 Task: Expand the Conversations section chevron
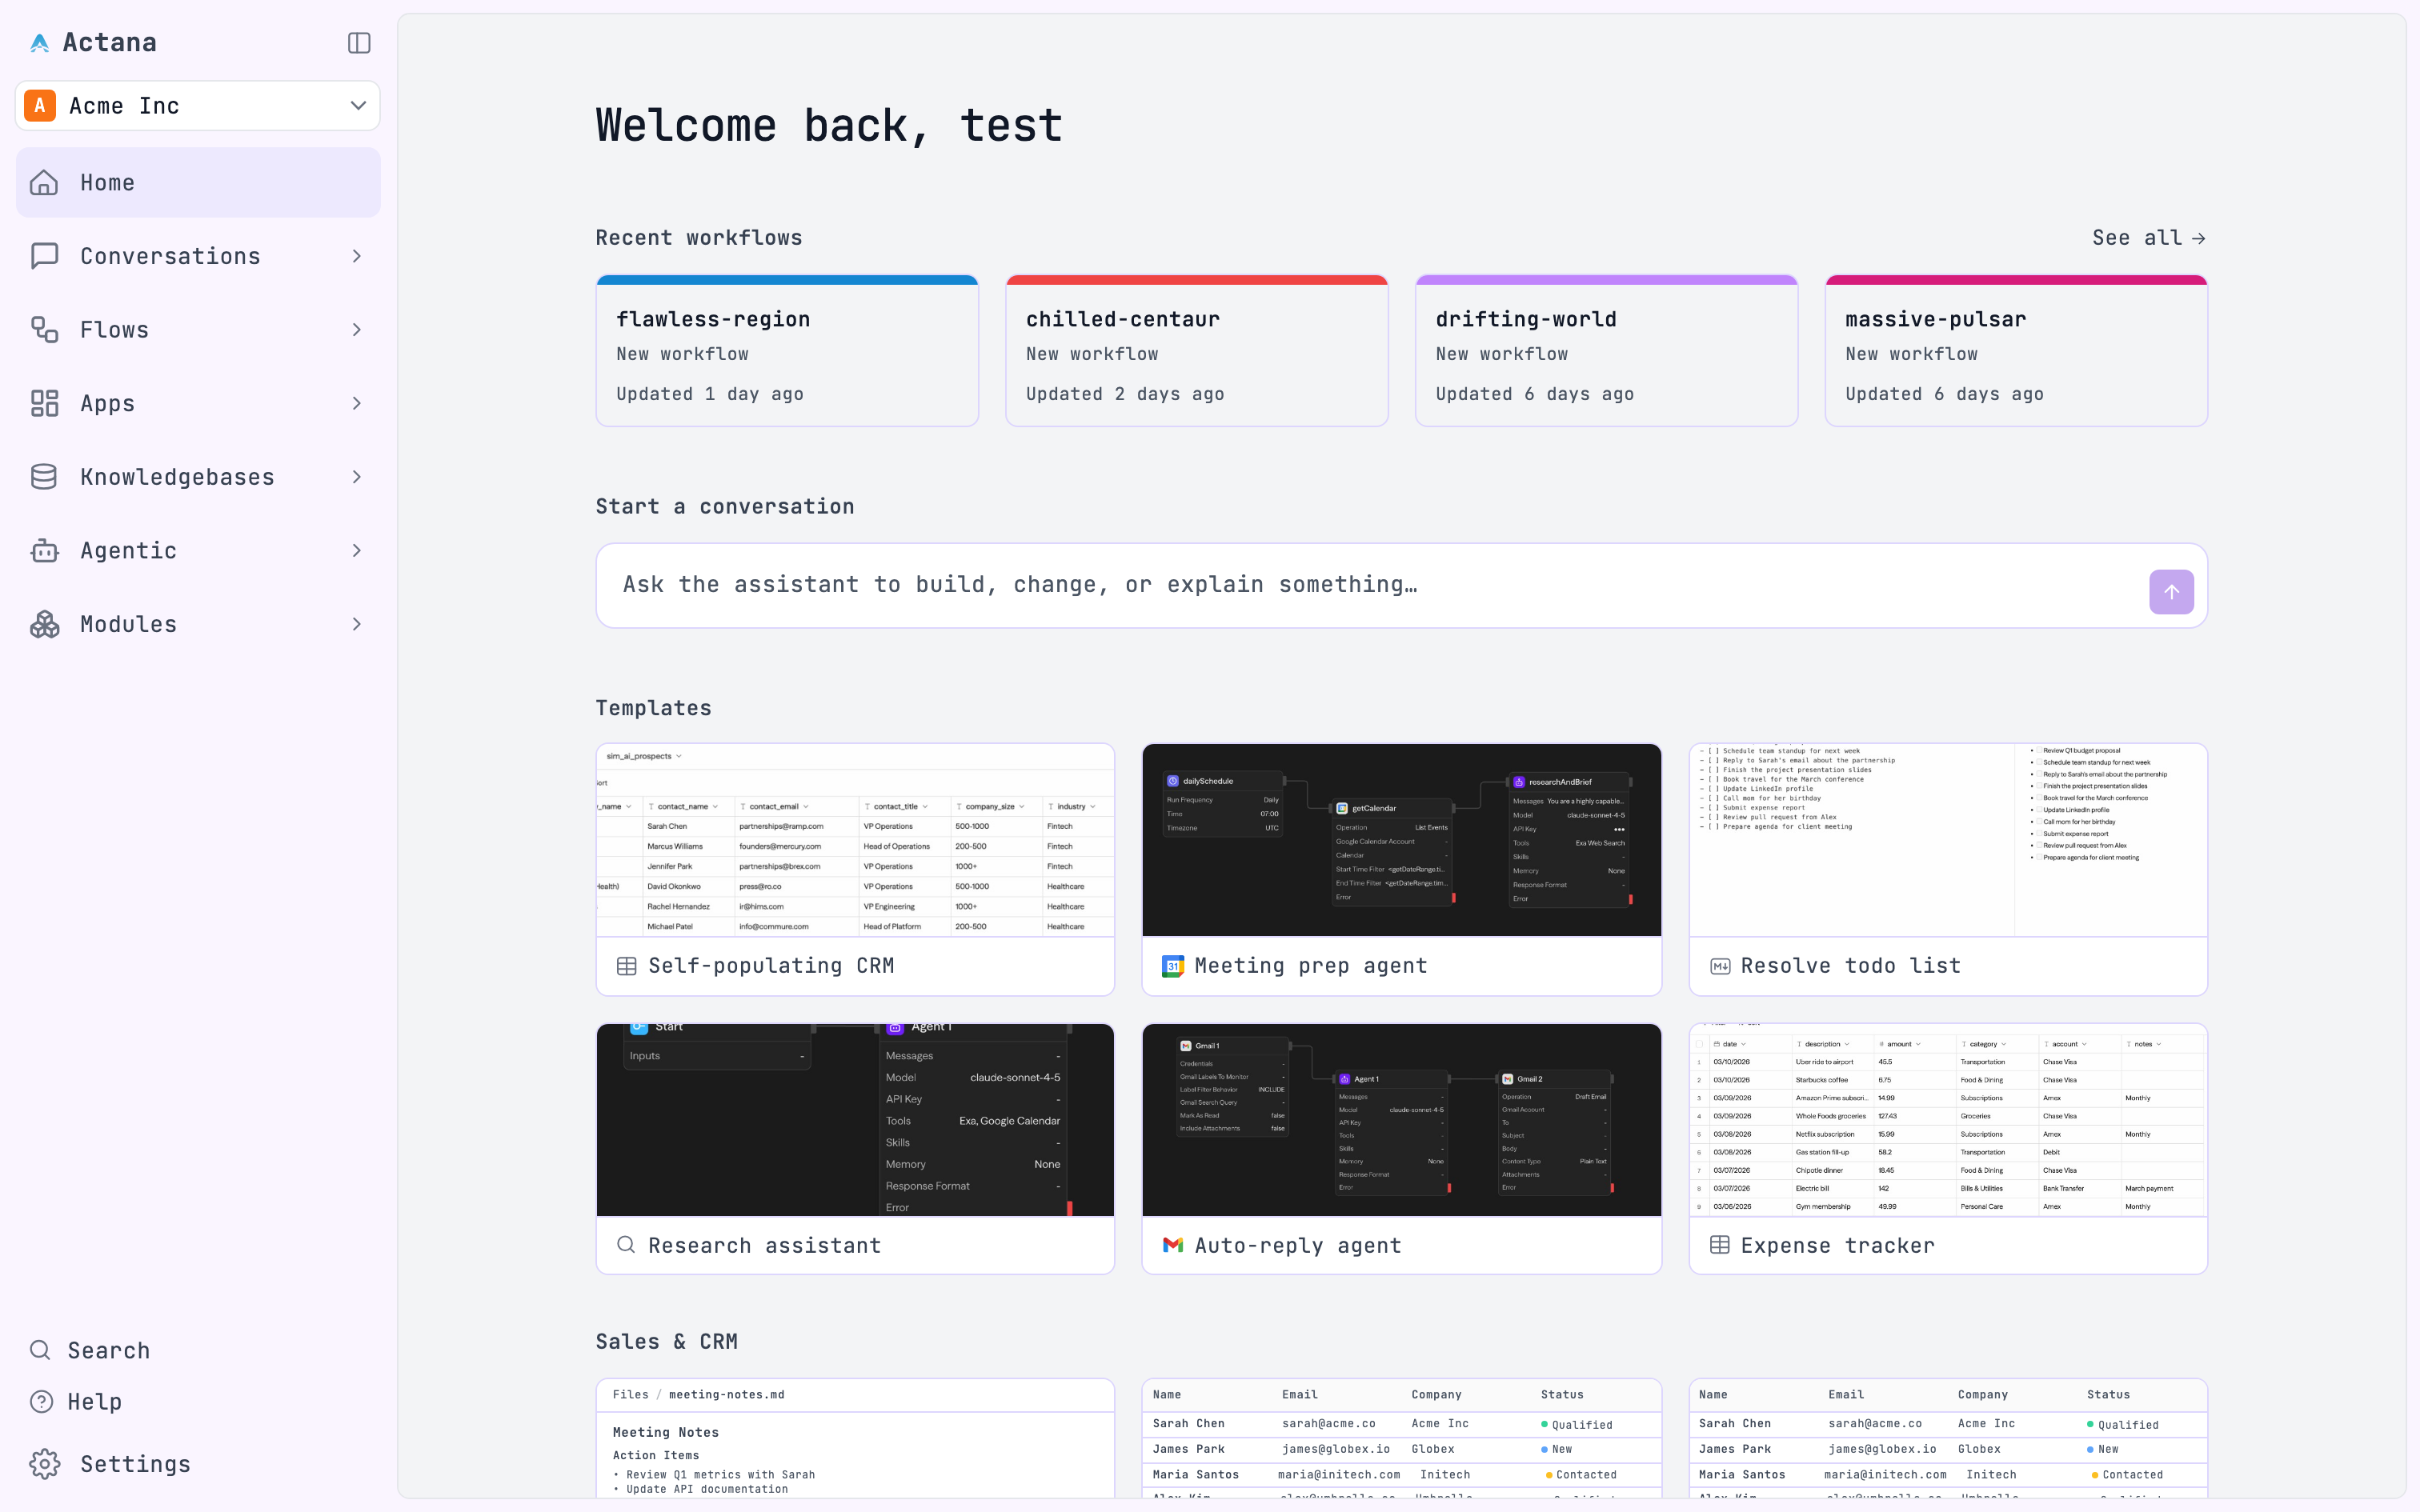coord(357,257)
